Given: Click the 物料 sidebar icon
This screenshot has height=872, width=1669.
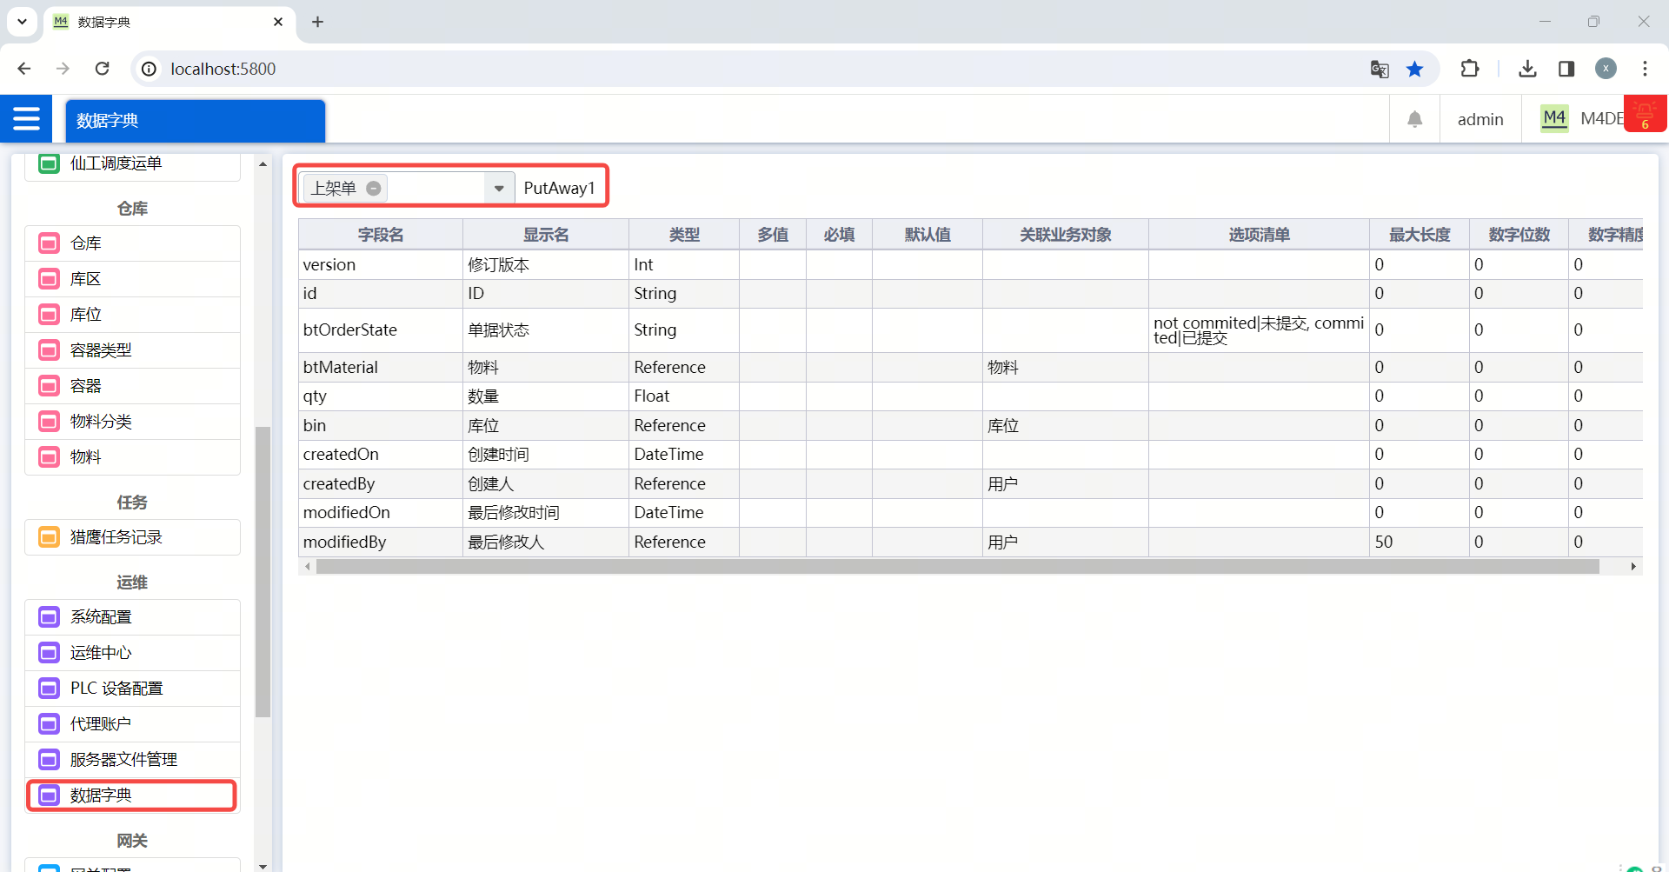Looking at the screenshot, I should coord(50,457).
